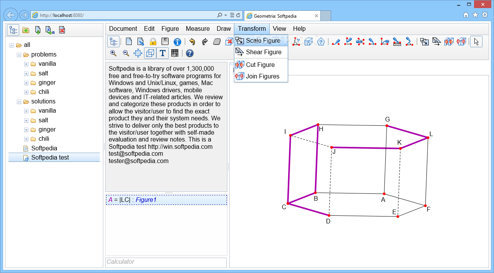Viewport: 494px width, 273px height.
Task: Click the browser back button
Action: [x=11, y=15]
